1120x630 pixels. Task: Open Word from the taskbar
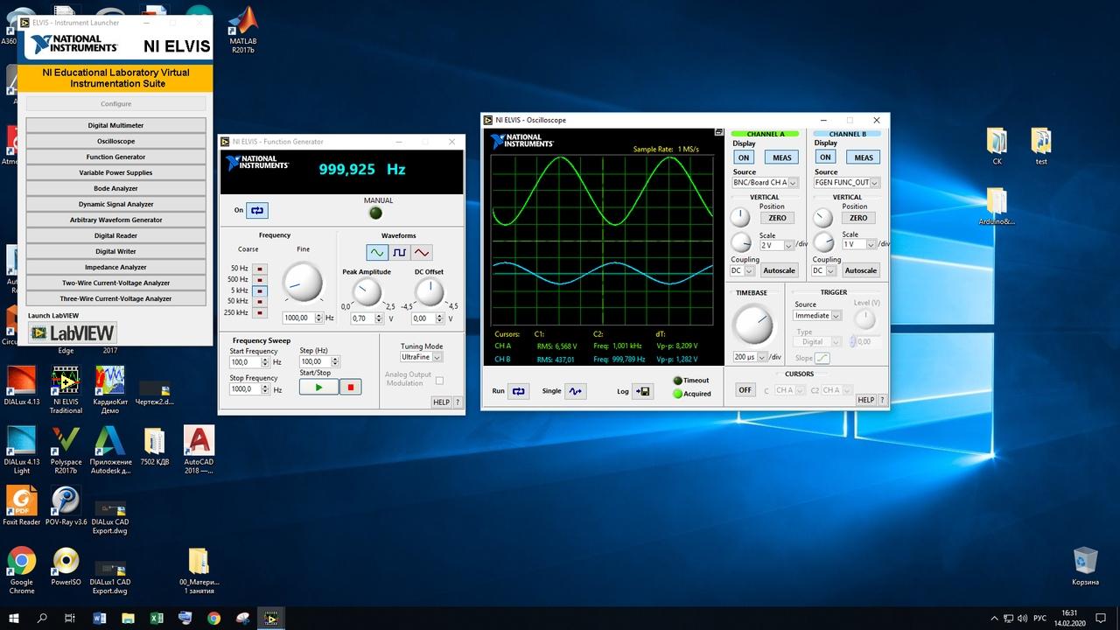(x=99, y=618)
